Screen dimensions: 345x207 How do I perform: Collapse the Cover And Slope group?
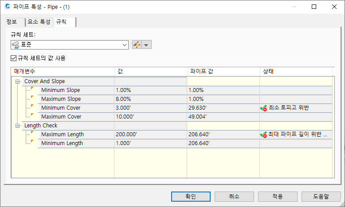coord(18,81)
